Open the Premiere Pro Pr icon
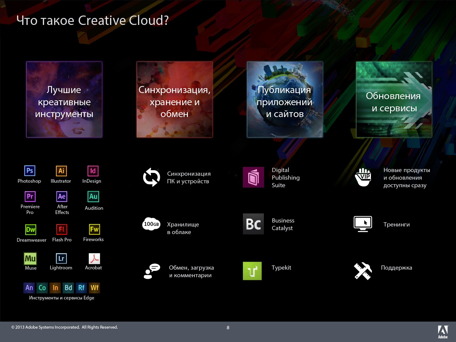The width and height of the screenshot is (456, 342). click(30, 196)
